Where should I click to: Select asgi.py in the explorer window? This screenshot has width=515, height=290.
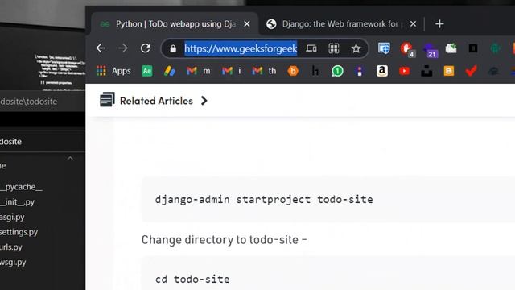coord(12,217)
